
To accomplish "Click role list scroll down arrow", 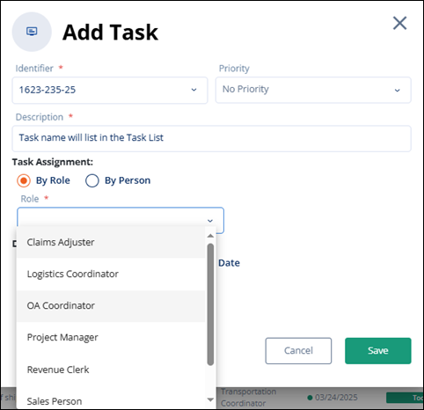I will [210, 399].
